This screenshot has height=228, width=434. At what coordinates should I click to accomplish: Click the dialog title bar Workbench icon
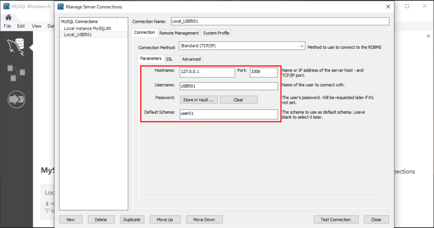pos(61,7)
